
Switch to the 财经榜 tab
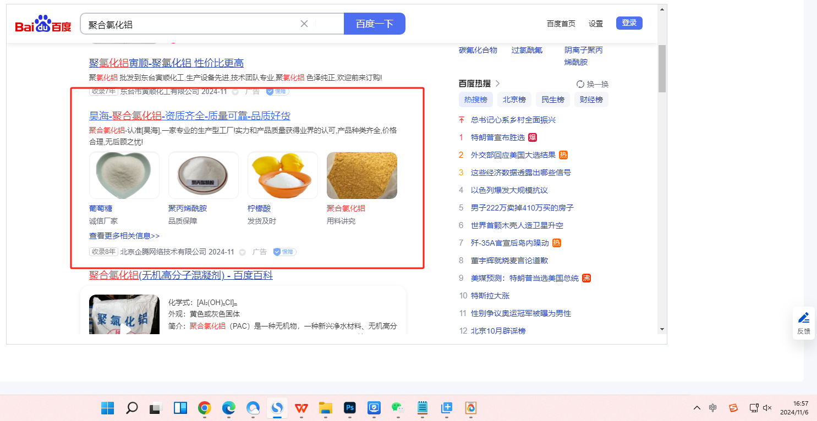[591, 99]
